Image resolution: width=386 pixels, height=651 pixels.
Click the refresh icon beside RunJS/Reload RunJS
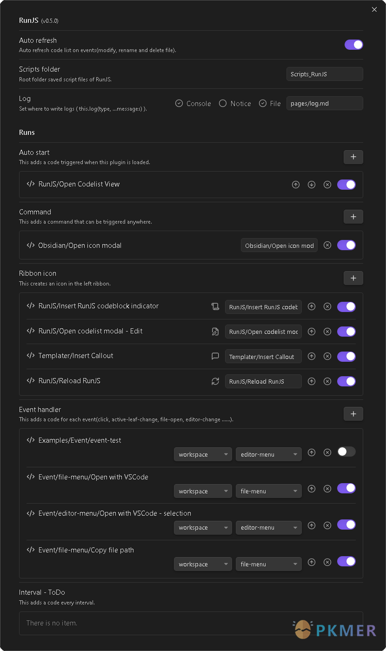215,381
